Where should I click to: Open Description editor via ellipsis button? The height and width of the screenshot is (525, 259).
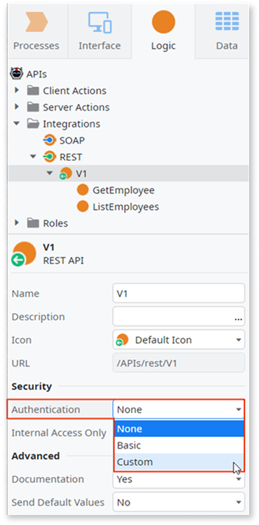(238, 318)
